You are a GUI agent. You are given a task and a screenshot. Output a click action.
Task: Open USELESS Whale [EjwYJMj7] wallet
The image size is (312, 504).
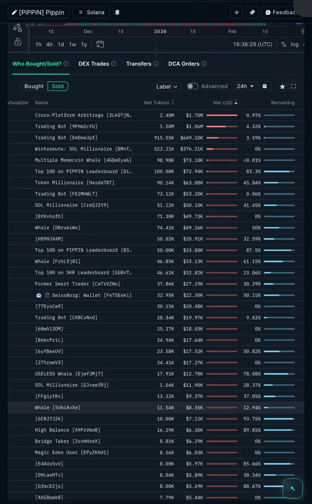69,374
